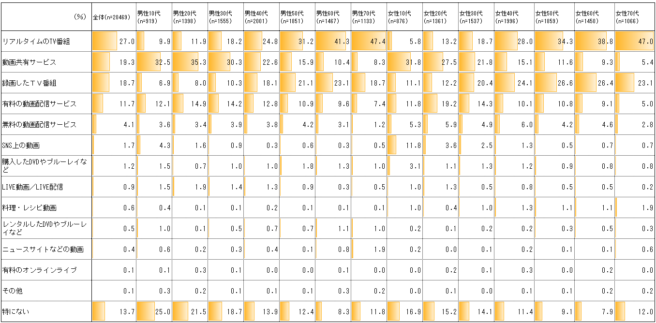This screenshot has width=656, height=323.
Task: Click the "無料の動画配信サービス" row label
Action: pos(40,125)
